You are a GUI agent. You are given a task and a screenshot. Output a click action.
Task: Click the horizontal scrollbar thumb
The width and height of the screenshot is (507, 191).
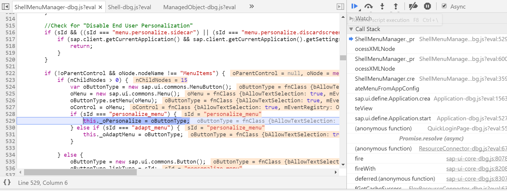point(80,172)
